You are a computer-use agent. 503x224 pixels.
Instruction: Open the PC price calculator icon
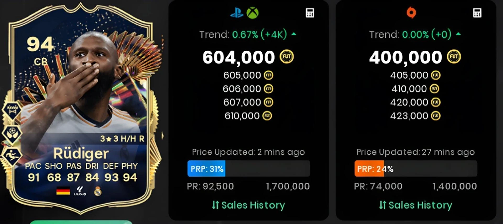pyautogui.click(x=477, y=13)
